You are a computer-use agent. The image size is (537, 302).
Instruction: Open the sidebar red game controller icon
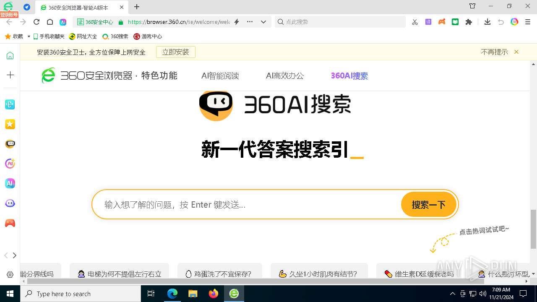pyautogui.click(x=10, y=223)
